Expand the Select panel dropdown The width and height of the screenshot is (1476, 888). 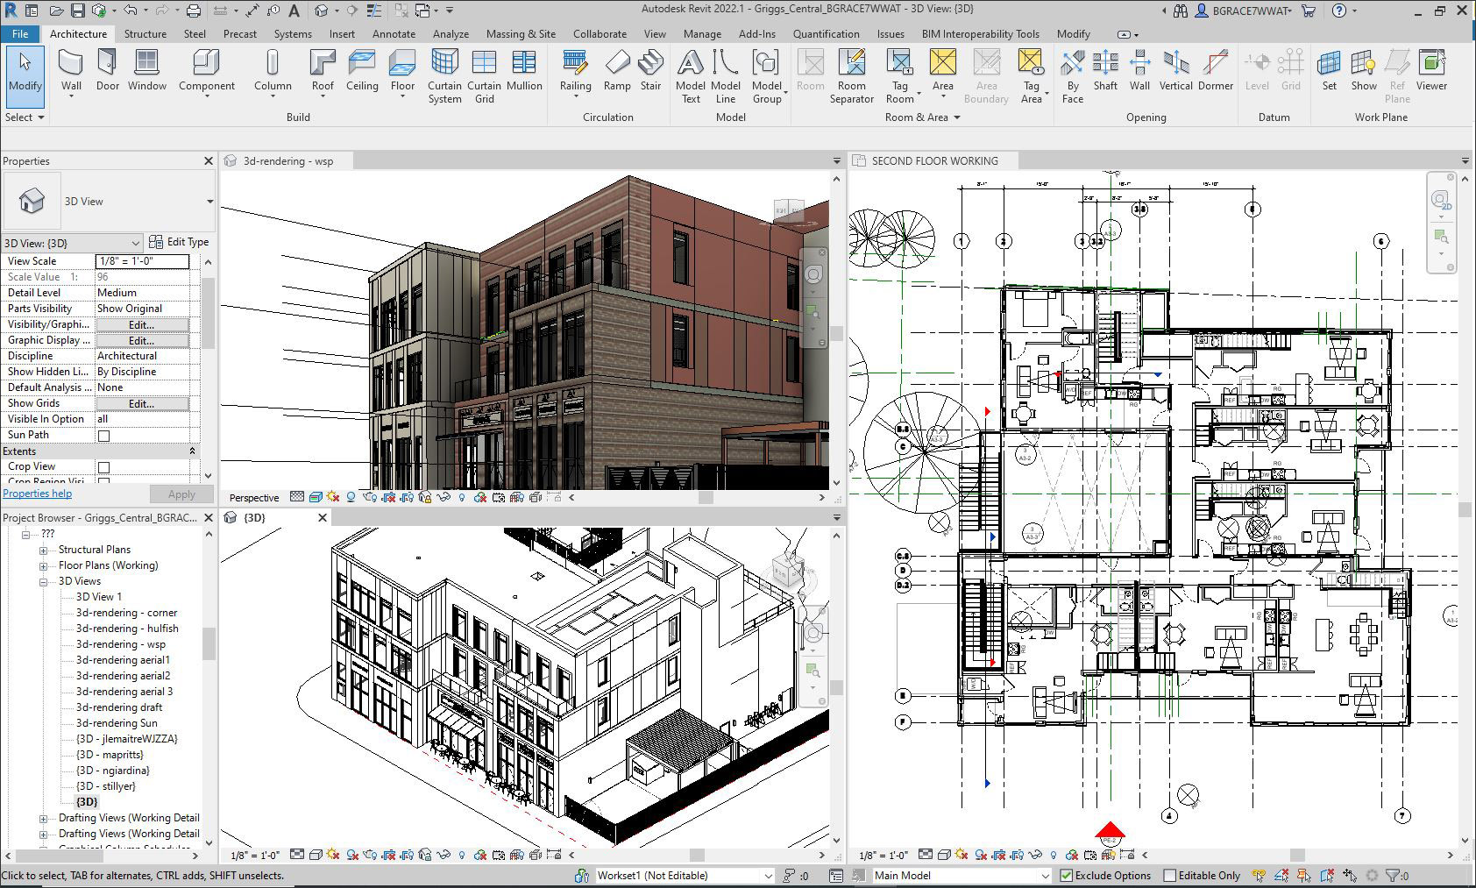coord(25,117)
